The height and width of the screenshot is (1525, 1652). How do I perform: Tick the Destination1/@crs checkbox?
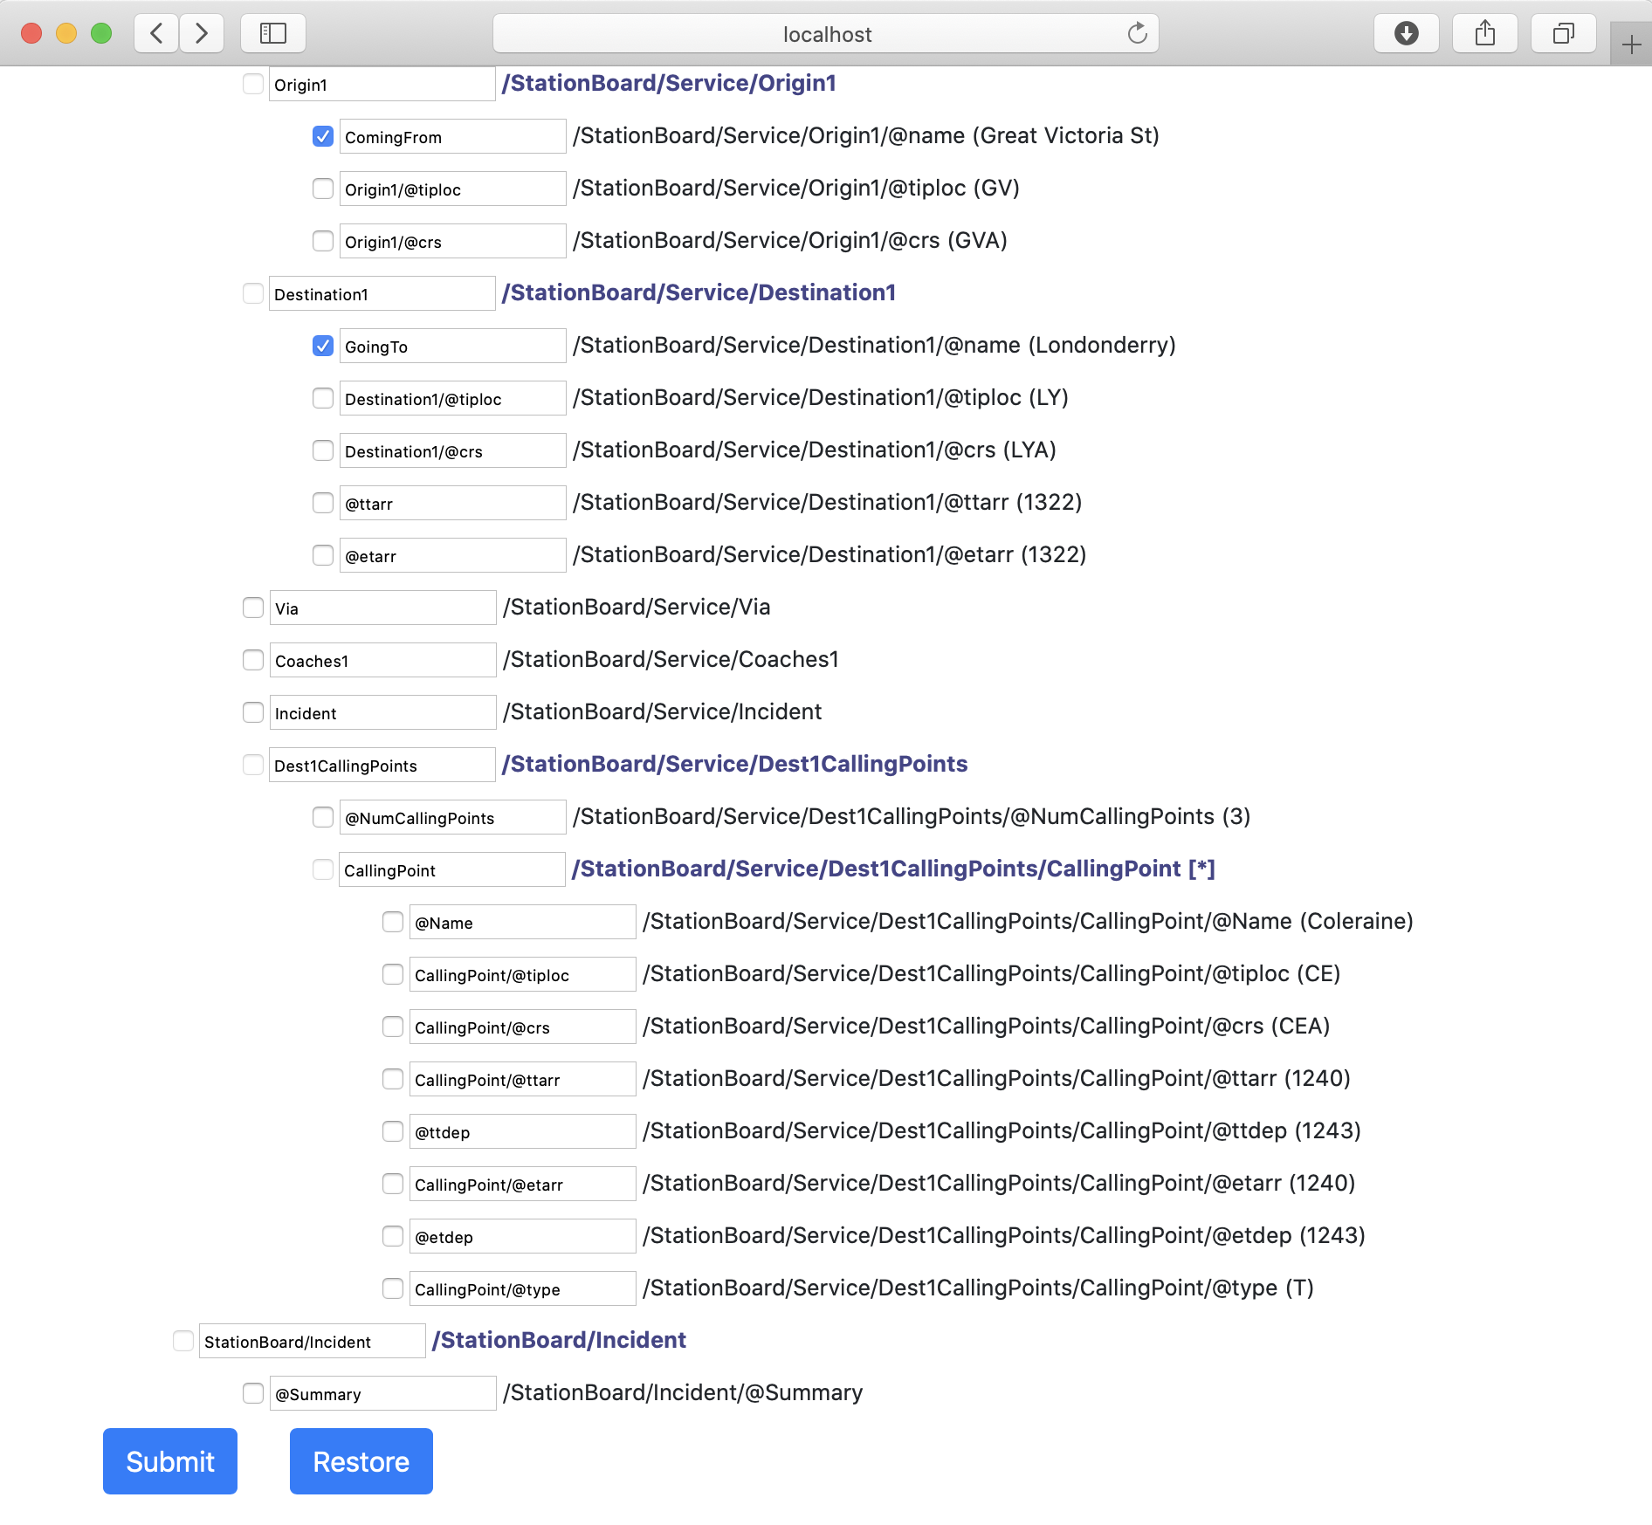point(323,450)
